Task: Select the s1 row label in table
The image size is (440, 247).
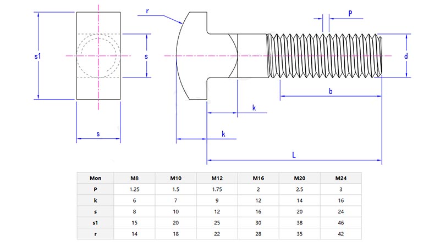Action: (x=95, y=223)
